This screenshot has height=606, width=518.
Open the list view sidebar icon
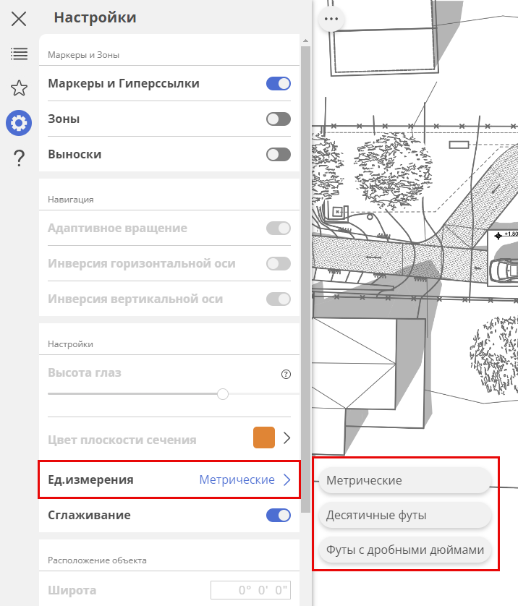(x=19, y=54)
